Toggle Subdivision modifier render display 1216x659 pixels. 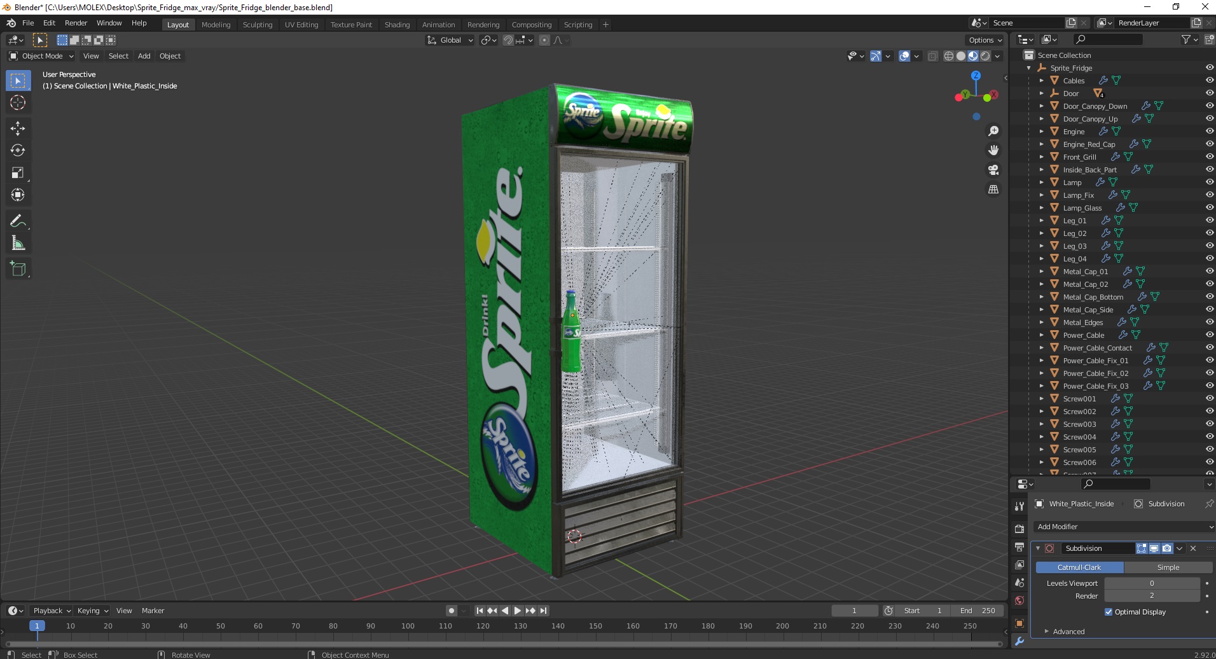pos(1167,548)
